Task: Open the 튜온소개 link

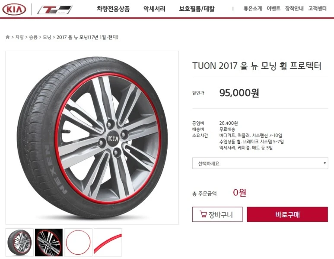Action: click(253, 9)
